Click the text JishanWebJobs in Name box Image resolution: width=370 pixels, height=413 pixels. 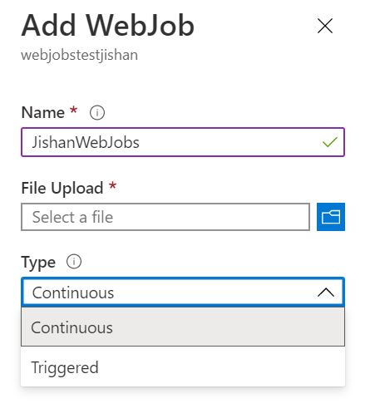point(86,142)
